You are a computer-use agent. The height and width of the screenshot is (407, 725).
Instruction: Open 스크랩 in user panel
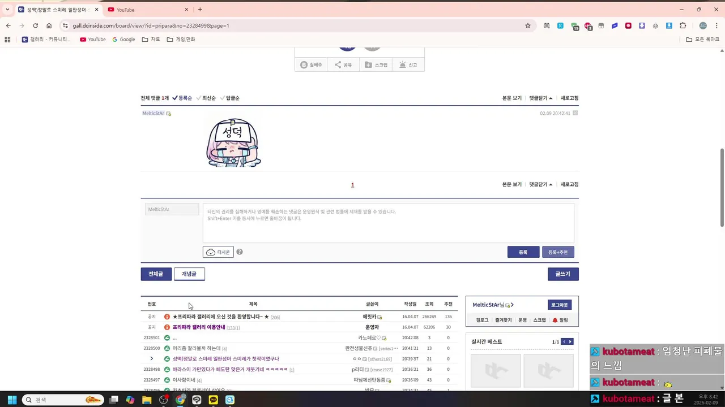(539, 320)
